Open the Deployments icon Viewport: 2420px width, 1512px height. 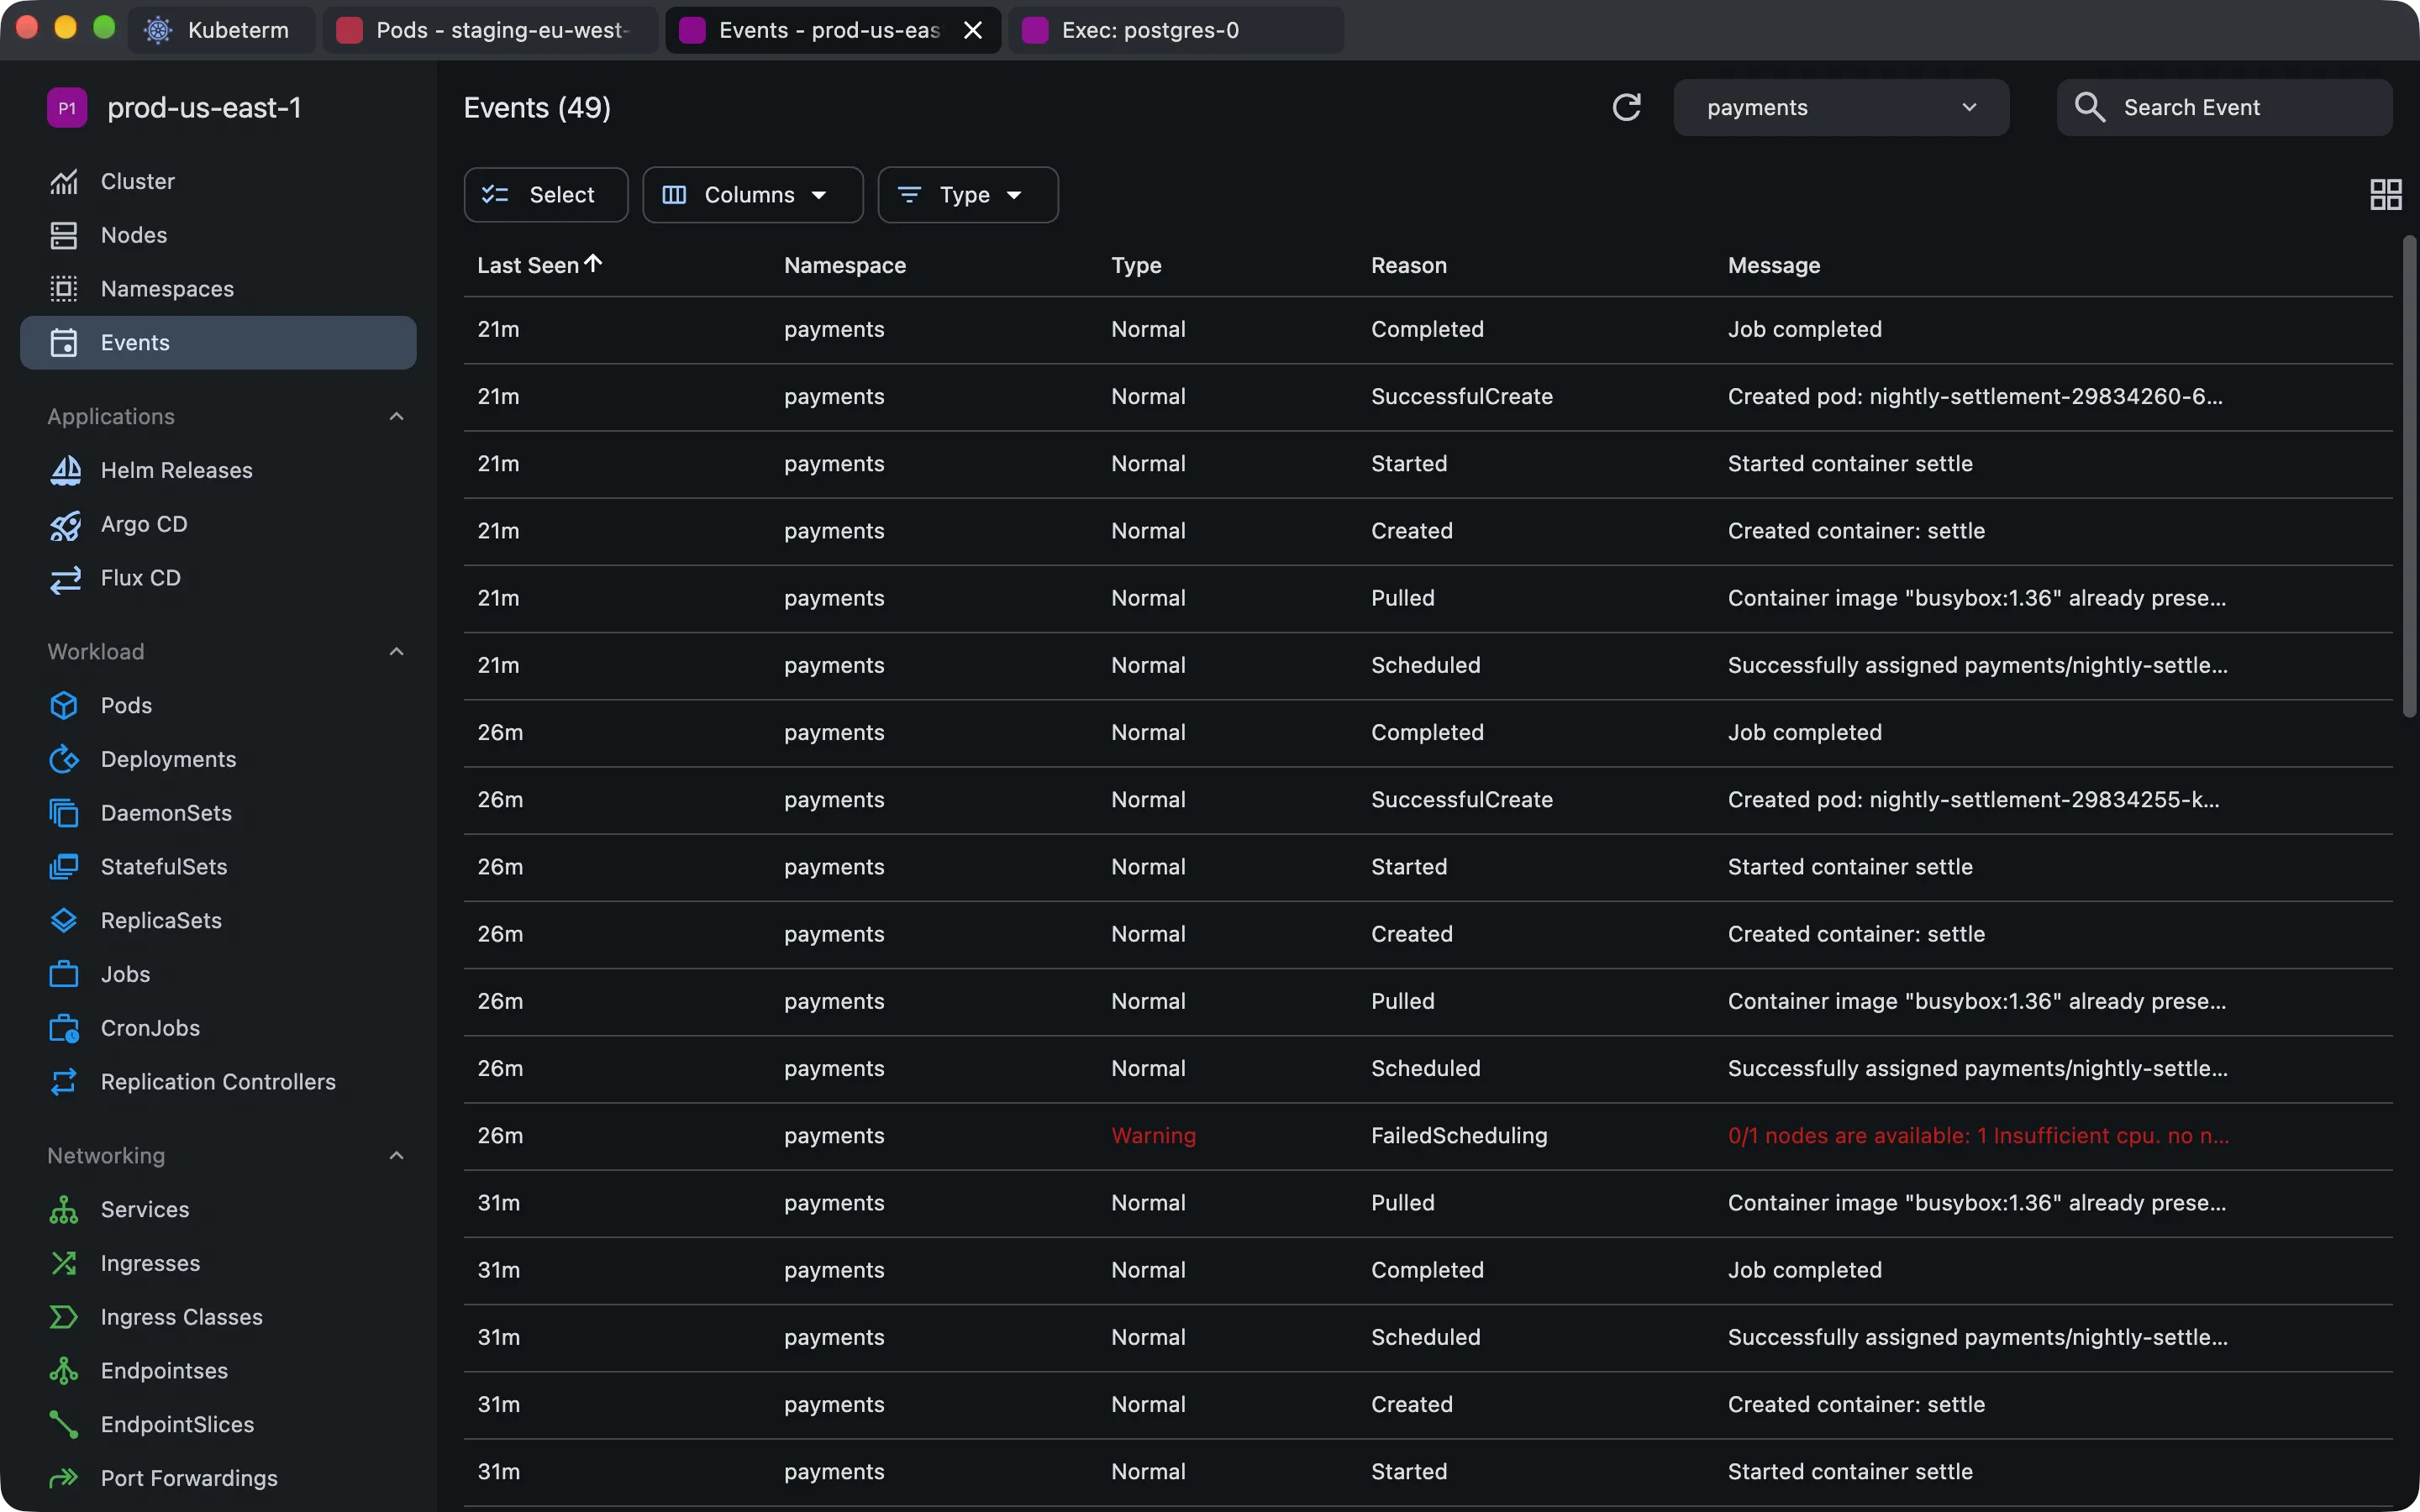coord(64,759)
